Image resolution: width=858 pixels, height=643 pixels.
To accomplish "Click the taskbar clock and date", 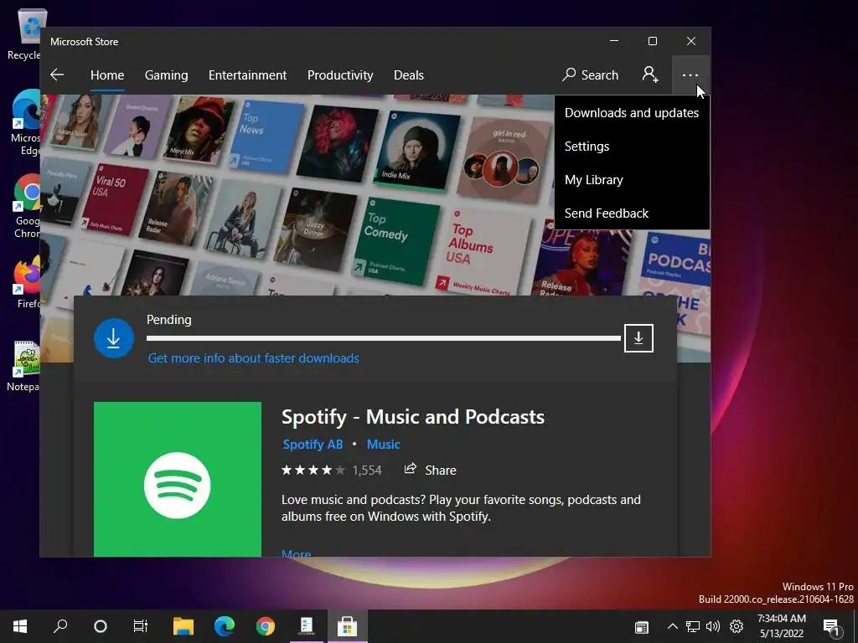I will [x=782, y=626].
